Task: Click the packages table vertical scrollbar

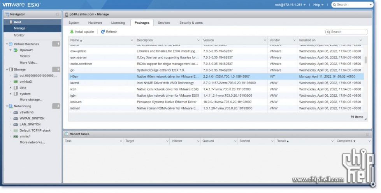Action: [x=366, y=60]
